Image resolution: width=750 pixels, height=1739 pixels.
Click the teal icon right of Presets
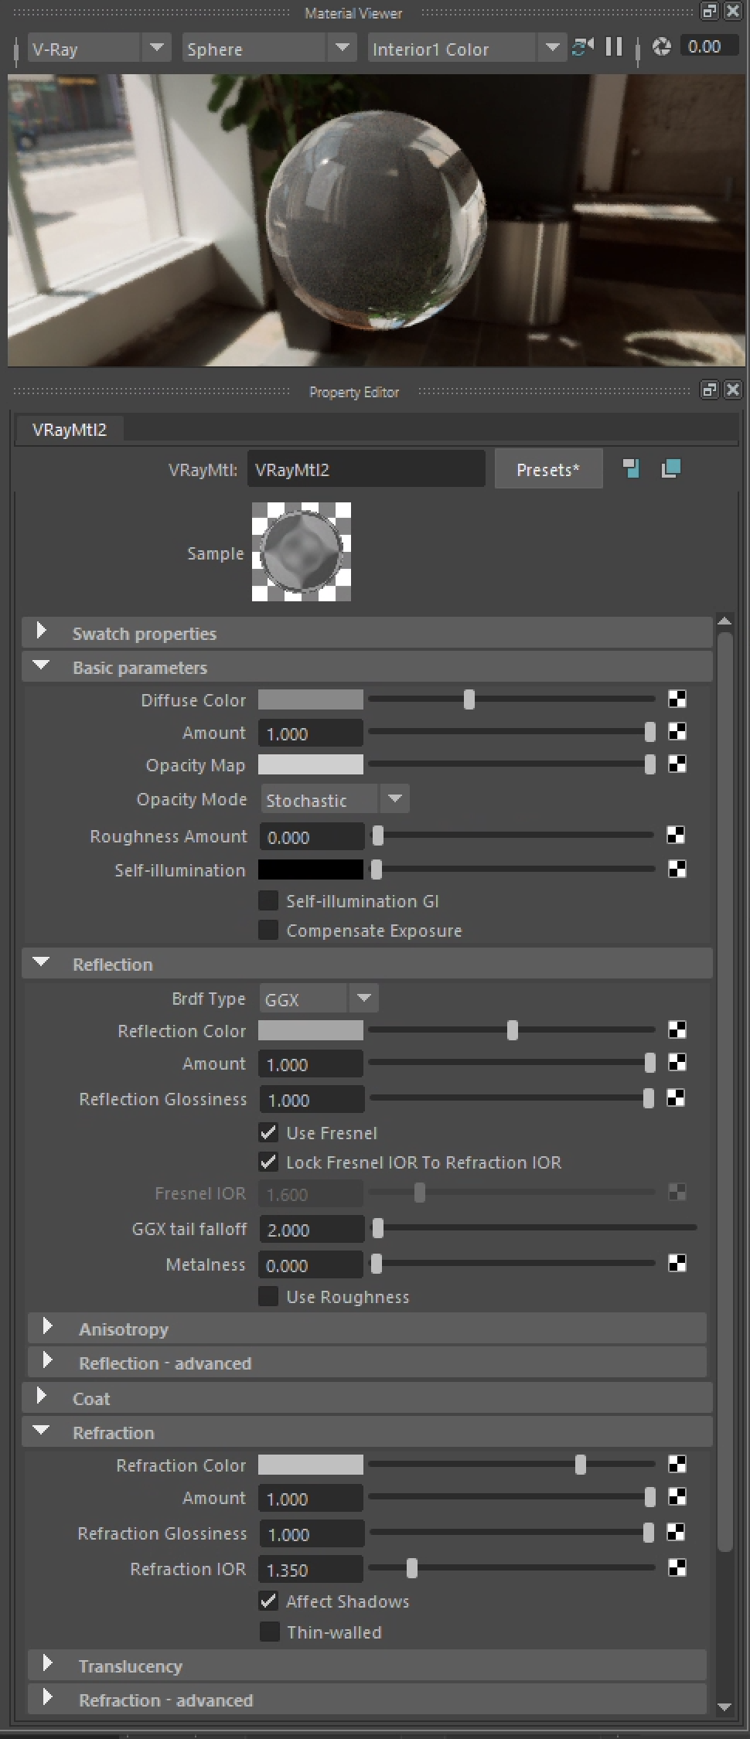pyautogui.click(x=631, y=468)
